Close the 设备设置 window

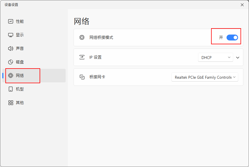click(x=242, y=5)
